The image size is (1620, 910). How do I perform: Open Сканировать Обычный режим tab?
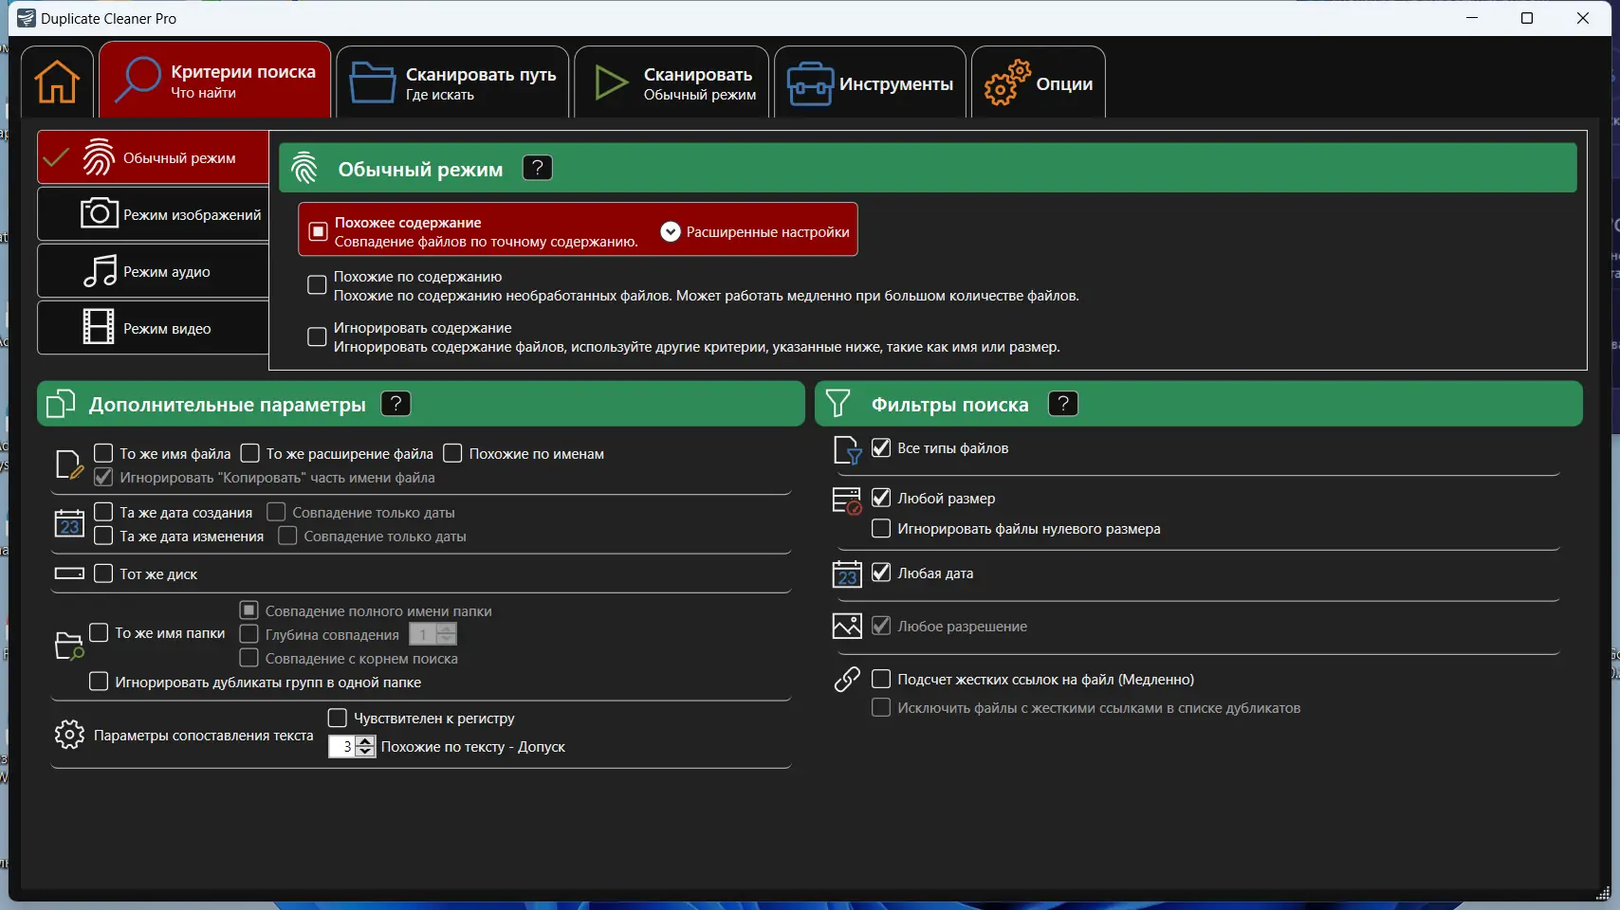[x=672, y=82]
